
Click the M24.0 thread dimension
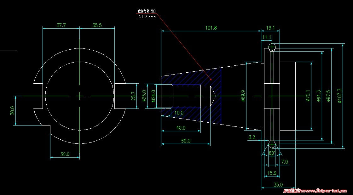coord(153,96)
